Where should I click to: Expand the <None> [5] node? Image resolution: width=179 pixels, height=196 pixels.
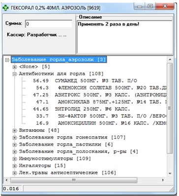(15, 67)
